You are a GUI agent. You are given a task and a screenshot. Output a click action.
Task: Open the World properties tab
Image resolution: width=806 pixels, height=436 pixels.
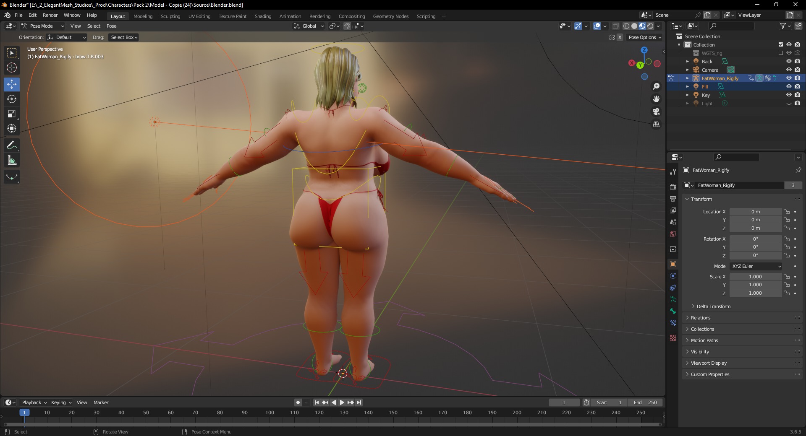click(x=673, y=234)
